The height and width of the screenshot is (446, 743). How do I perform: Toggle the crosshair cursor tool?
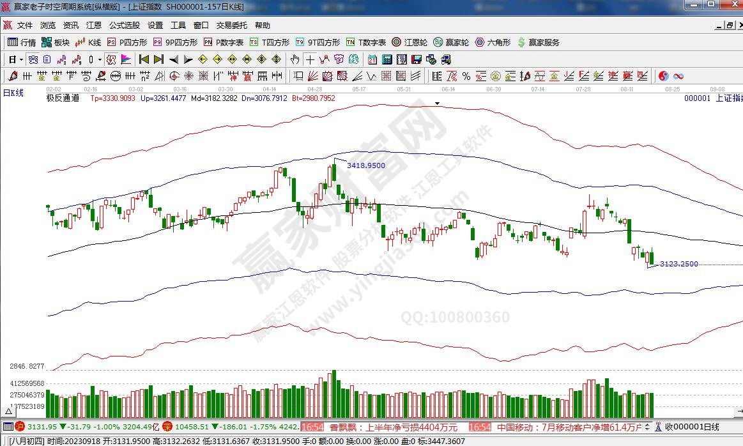pos(310,59)
